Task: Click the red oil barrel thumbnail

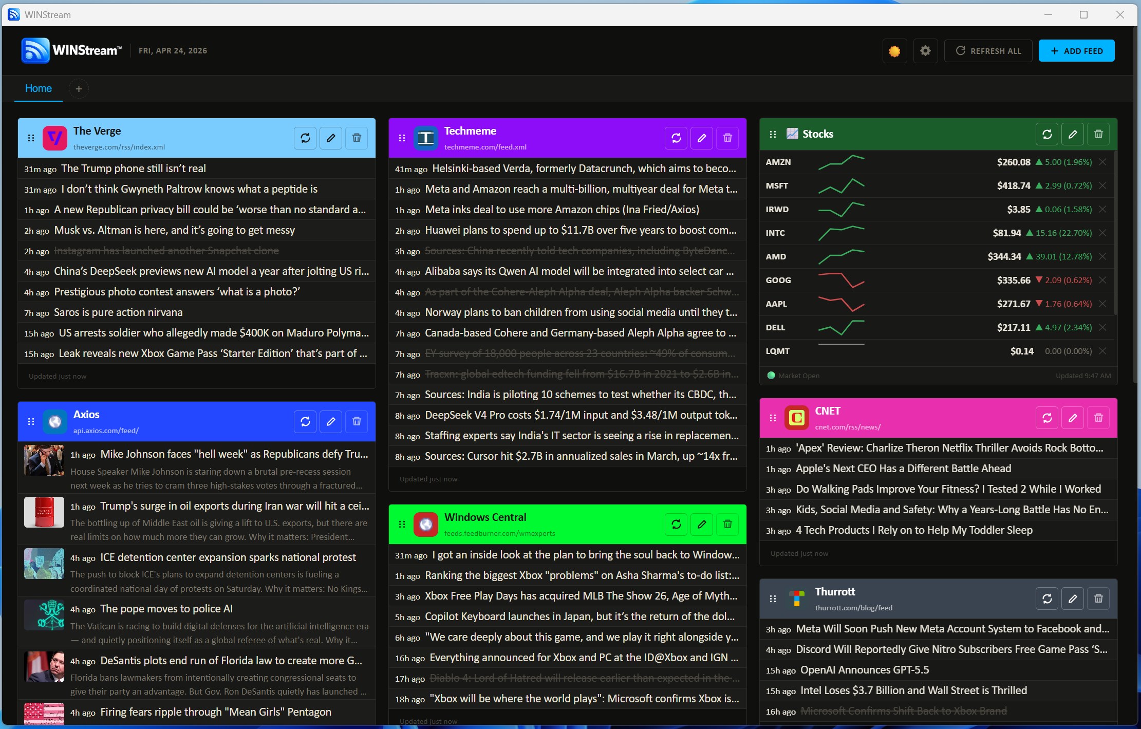Action: tap(44, 512)
